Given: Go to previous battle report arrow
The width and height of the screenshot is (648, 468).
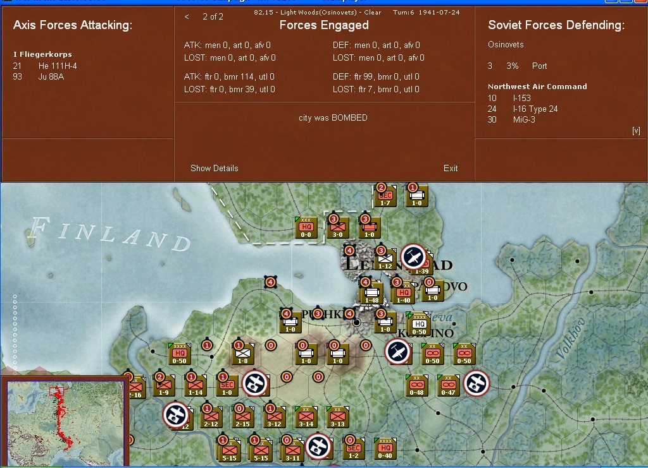Looking at the screenshot, I should [x=187, y=17].
